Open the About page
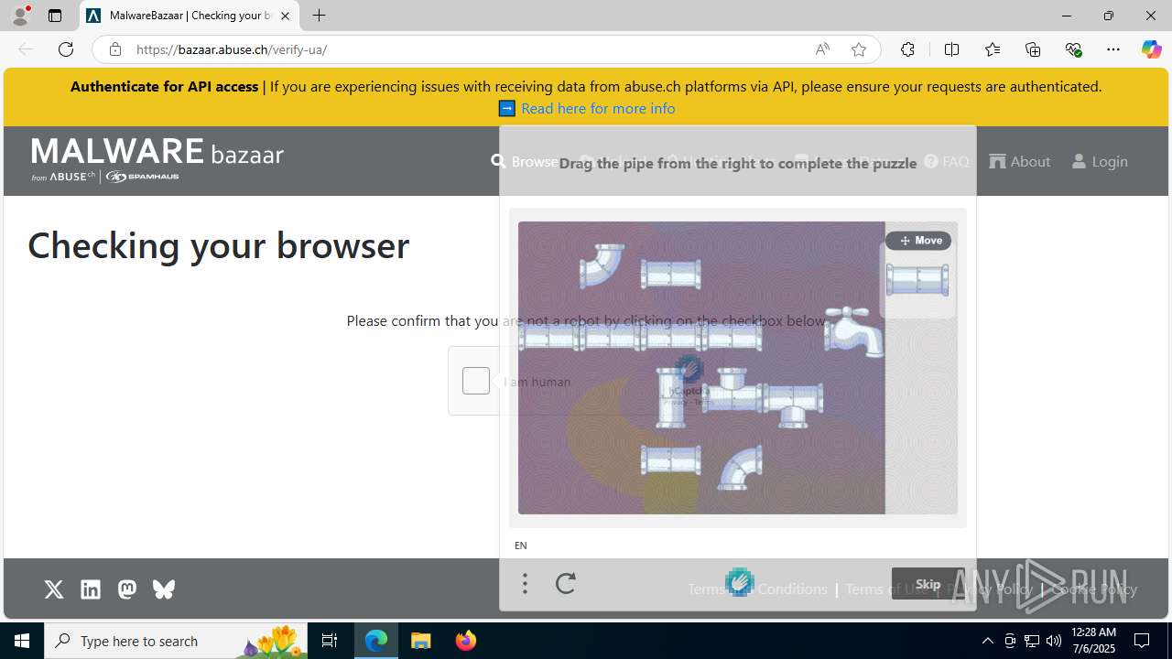Image resolution: width=1172 pixels, height=659 pixels. tap(1020, 161)
